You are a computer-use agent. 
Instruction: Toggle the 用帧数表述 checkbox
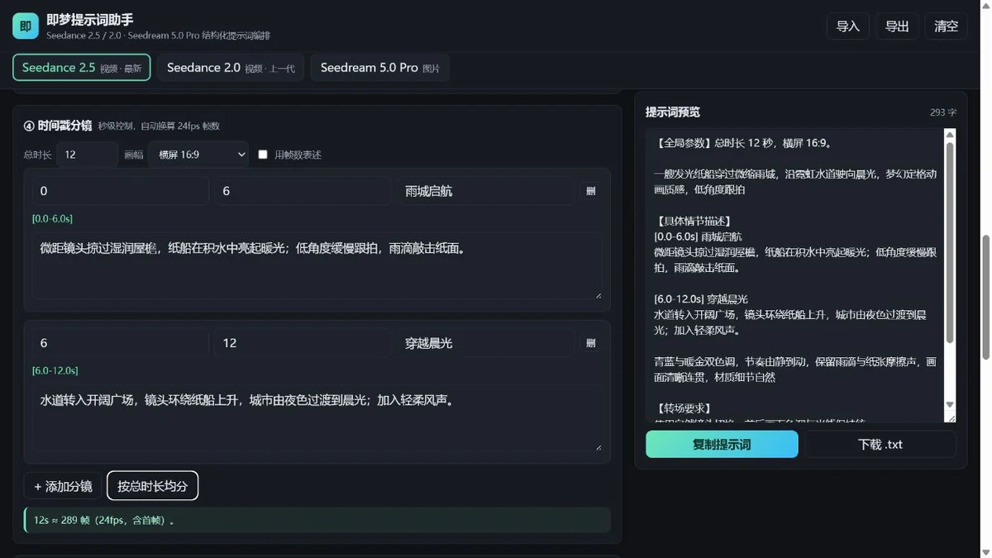[263, 155]
